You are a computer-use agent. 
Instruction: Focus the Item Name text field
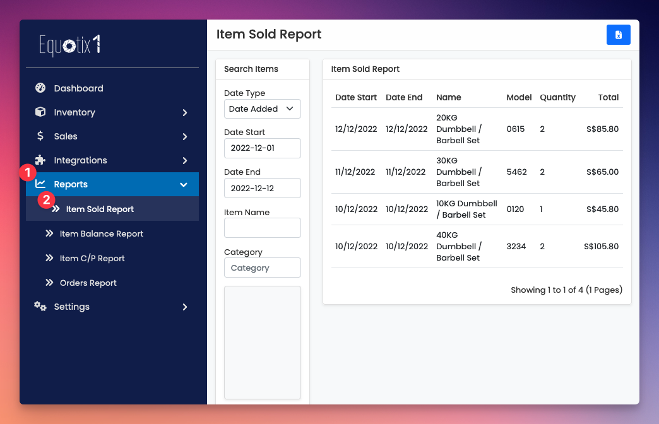click(262, 228)
